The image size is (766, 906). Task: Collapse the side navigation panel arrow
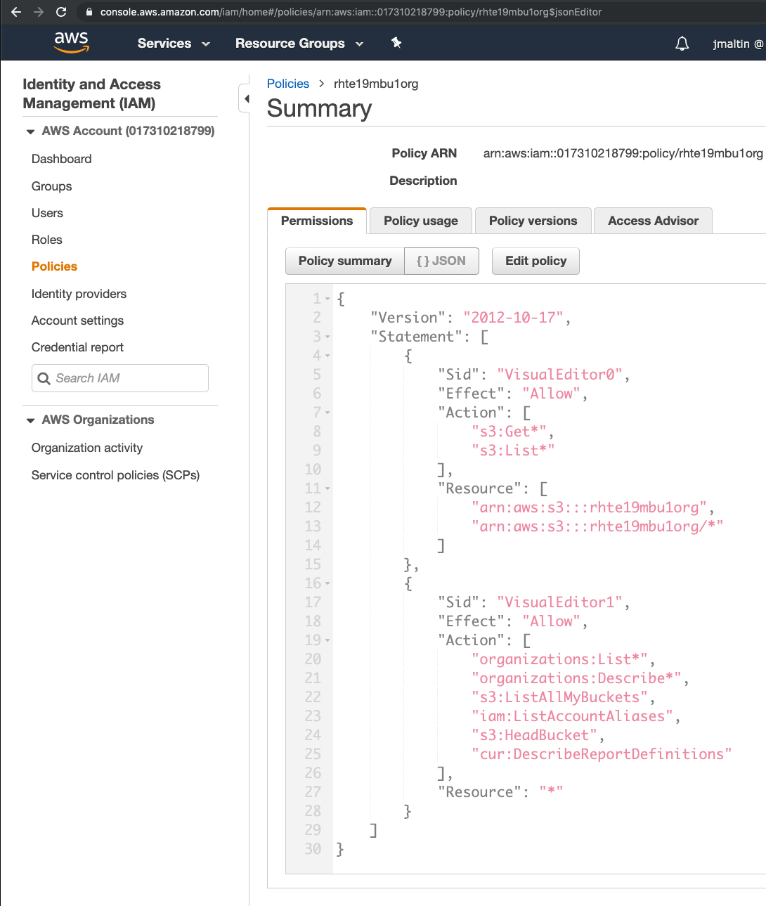point(246,99)
